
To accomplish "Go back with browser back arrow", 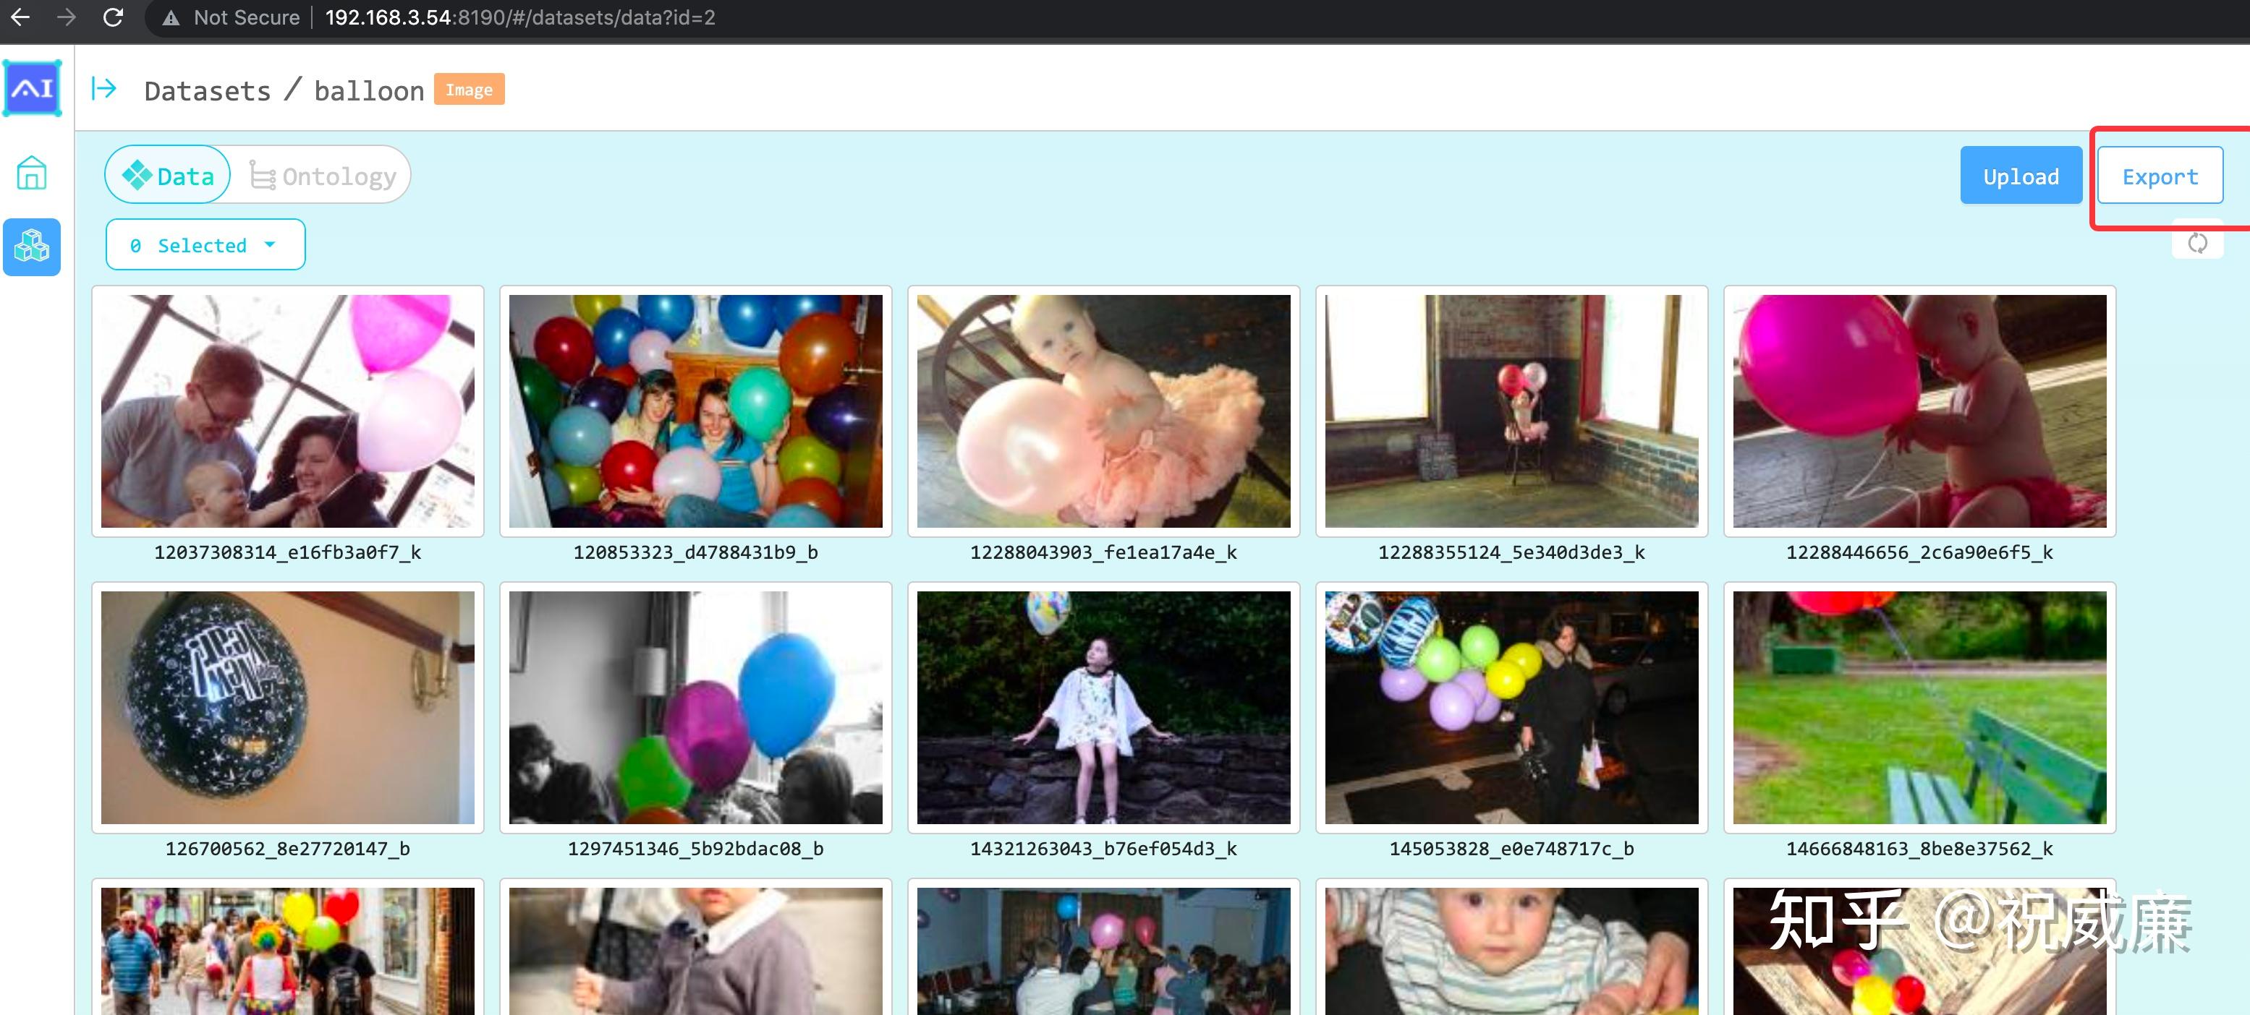I will (x=21, y=17).
